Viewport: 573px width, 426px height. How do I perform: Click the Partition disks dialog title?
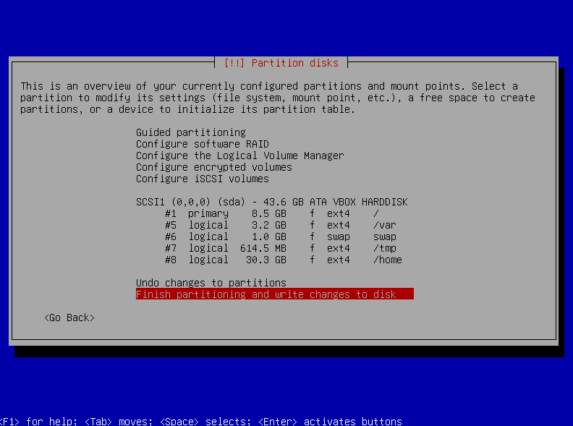[x=281, y=63]
